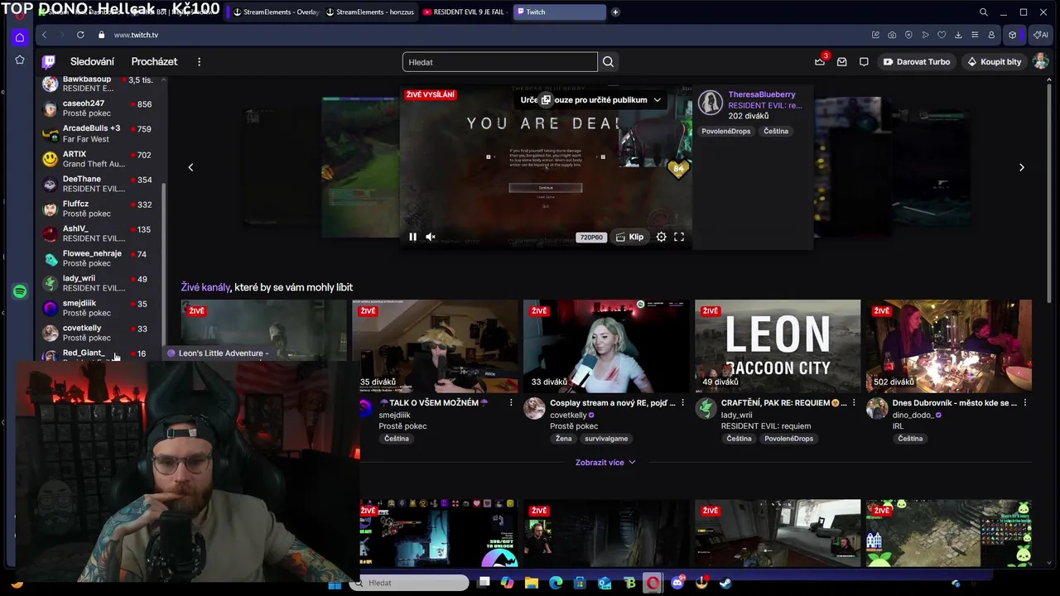
Task: Open Steam from taskbar
Action: tap(725, 583)
